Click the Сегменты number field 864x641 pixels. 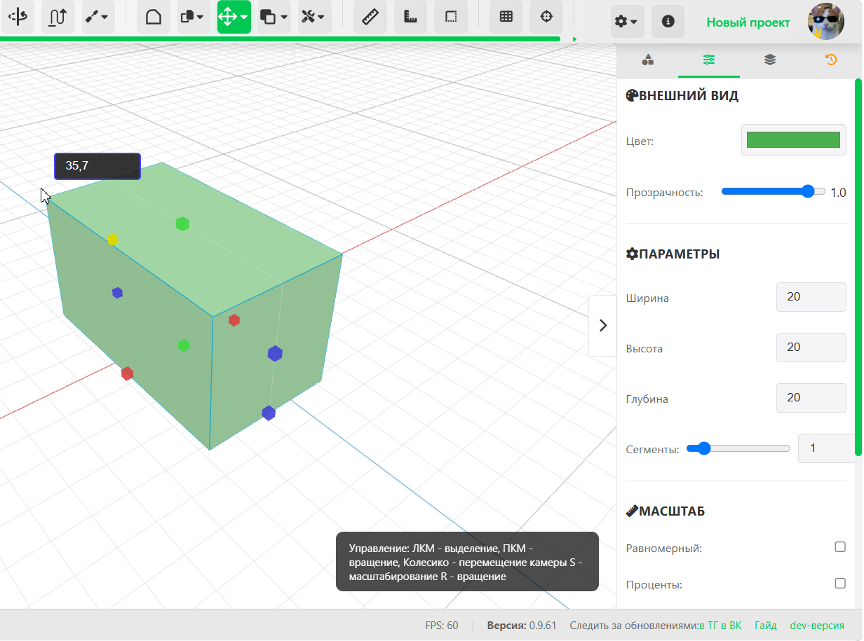[x=825, y=448]
